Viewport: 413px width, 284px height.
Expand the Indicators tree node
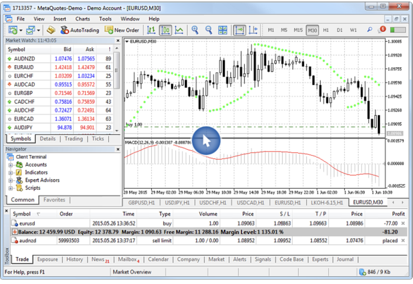[x=10, y=173]
